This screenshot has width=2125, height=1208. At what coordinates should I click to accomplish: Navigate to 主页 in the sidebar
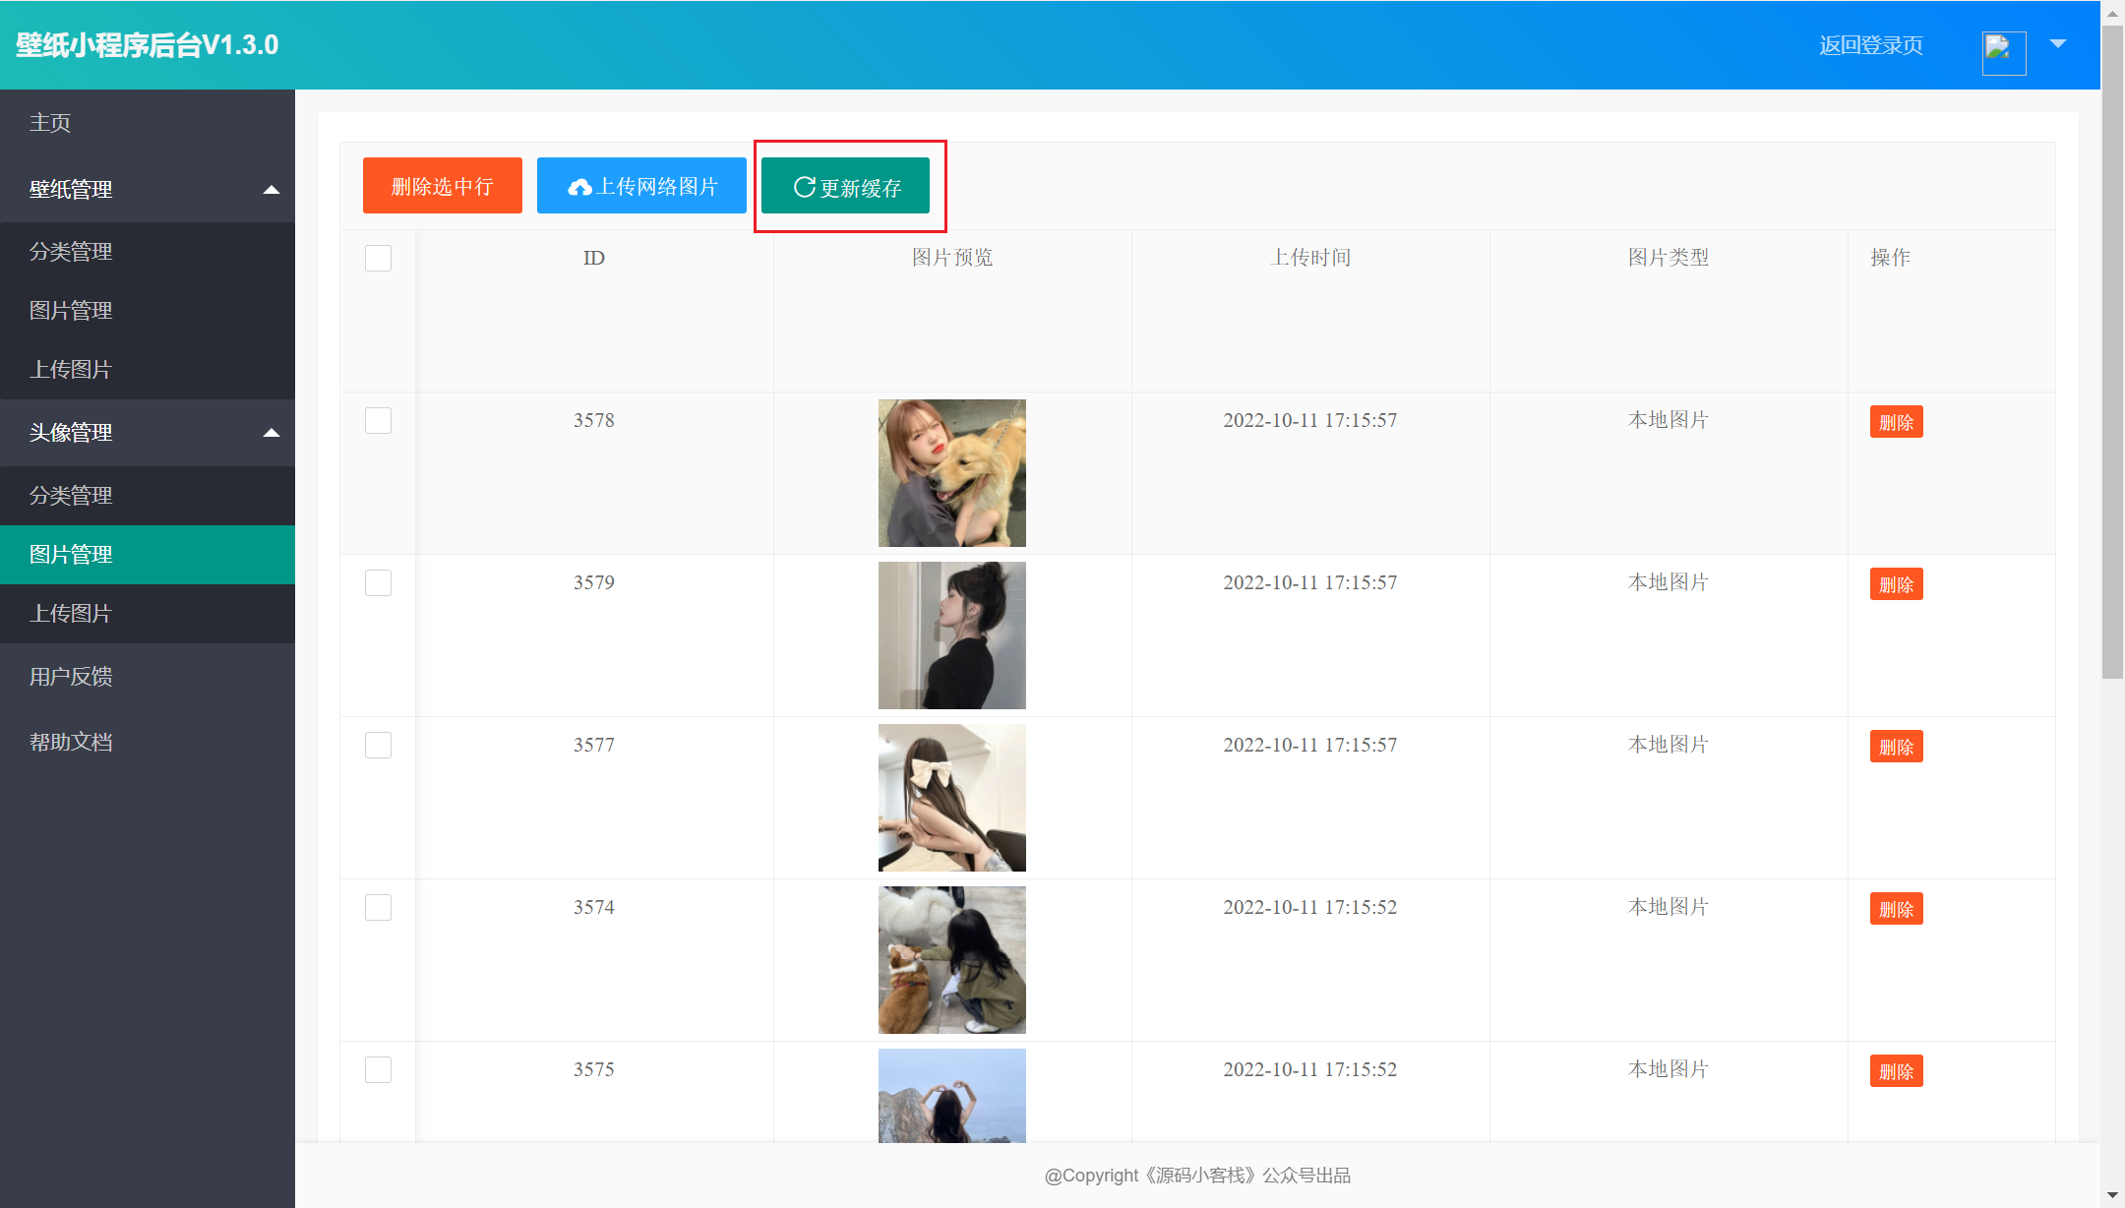tap(49, 122)
